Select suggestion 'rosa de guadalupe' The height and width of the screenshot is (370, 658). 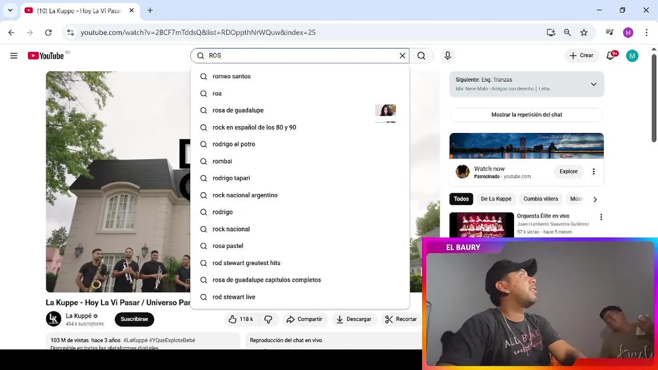pyautogui.click(x=300, y=110)
